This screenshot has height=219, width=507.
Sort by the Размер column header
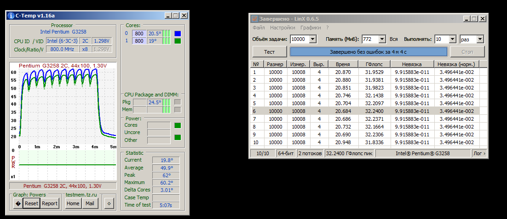(x=276, y=64)
